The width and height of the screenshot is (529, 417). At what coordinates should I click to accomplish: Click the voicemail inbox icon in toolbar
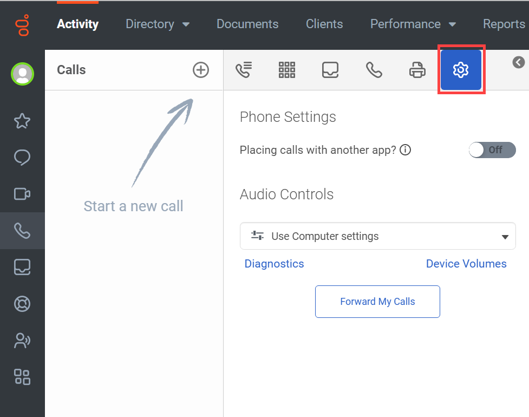tap(330, 70)
